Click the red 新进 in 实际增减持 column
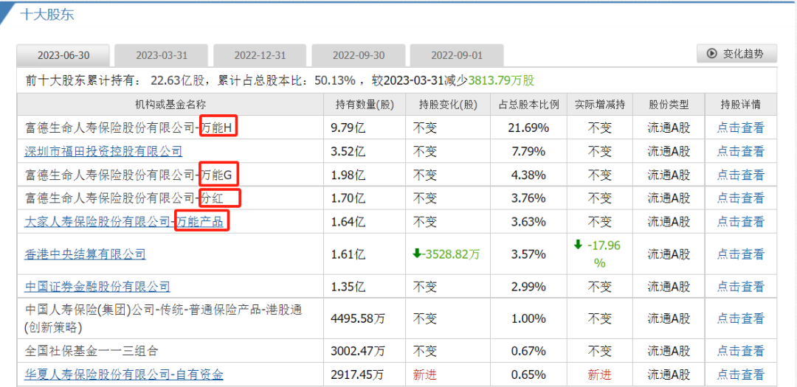 coord(600,374)
